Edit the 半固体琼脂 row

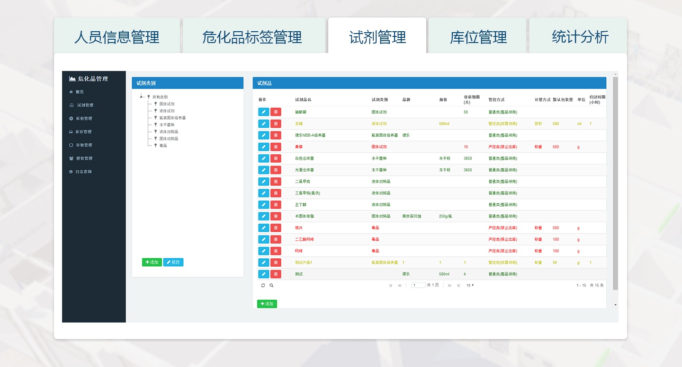[x=263, y=216]
